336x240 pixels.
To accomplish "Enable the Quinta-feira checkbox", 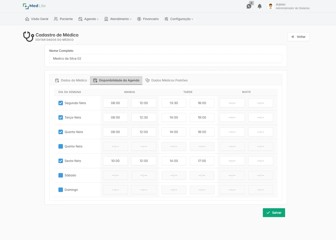I will point(60,147).
